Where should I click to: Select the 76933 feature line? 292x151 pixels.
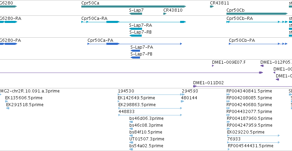(254, 143)
